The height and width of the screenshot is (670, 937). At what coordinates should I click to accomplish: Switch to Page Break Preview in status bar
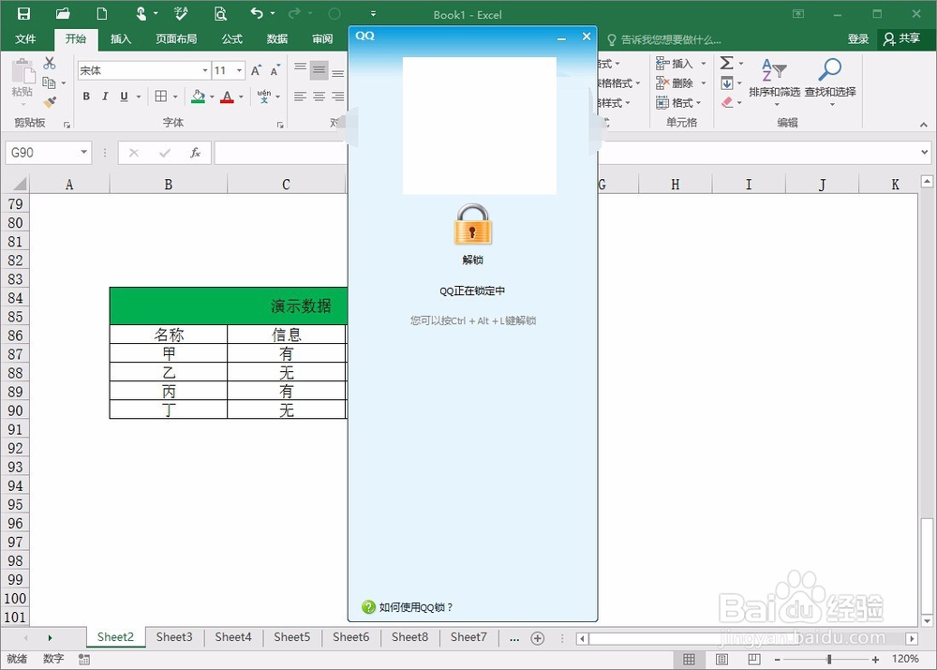coord(754,659)
